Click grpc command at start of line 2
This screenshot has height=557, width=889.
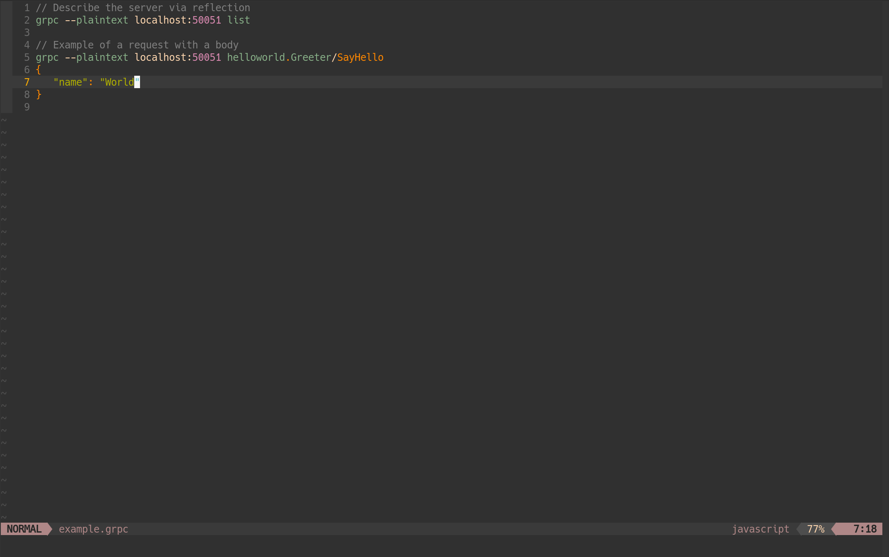pos(47,20)
